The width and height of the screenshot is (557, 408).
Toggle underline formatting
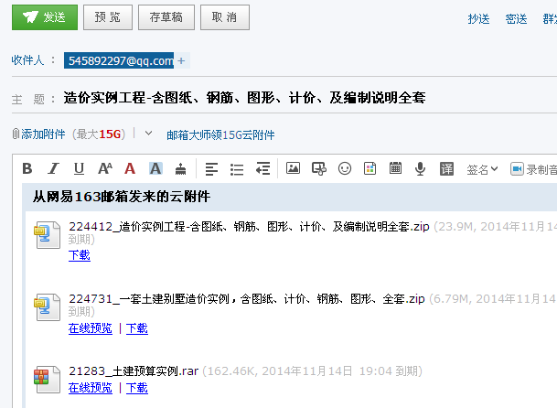[79, 168]
